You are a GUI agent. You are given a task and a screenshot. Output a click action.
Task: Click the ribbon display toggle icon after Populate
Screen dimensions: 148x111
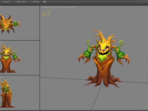(x=44, y=2)
